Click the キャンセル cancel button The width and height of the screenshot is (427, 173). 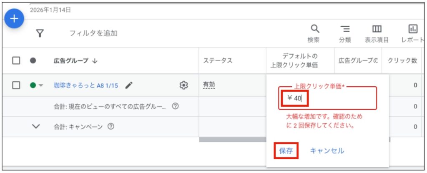click(327, 151)
